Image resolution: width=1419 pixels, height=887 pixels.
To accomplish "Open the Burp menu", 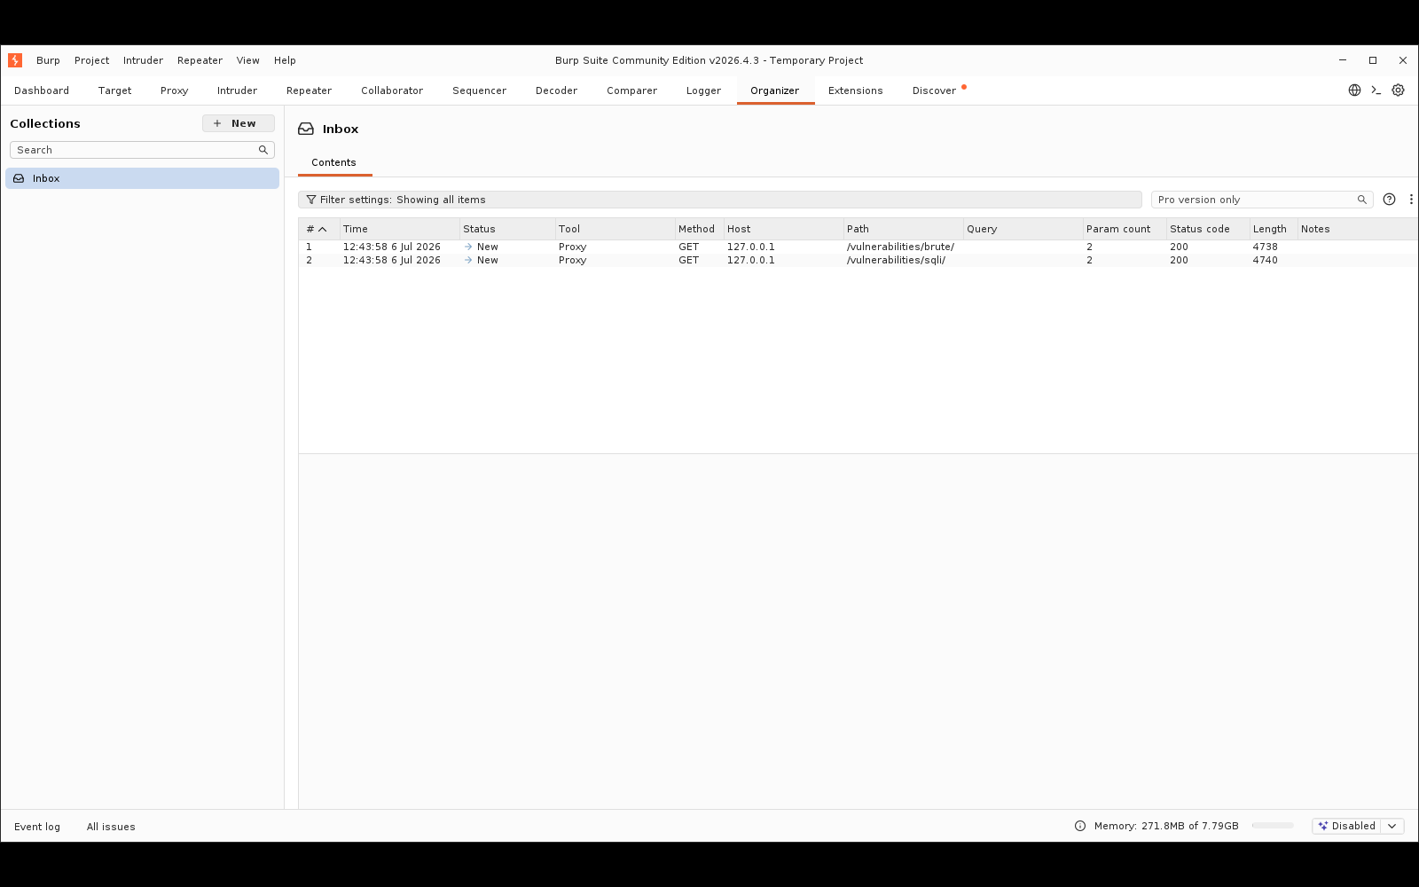I will click(48, 60).
